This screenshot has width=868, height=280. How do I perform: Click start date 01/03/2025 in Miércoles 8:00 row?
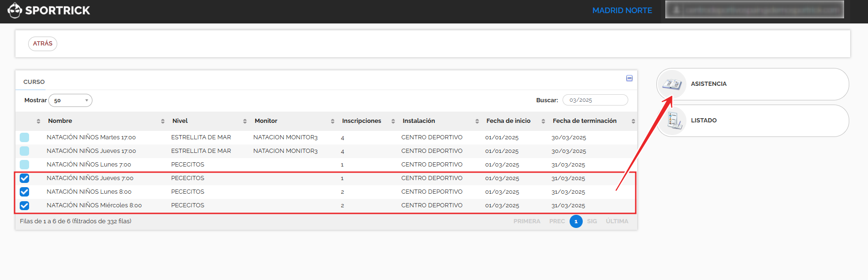tap(502, 206)
